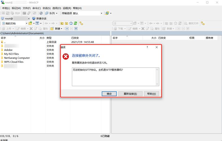The height and width of the screenshot is (141, 222).
Task: Click the 队列 queue icon
Action: point(47,13)
